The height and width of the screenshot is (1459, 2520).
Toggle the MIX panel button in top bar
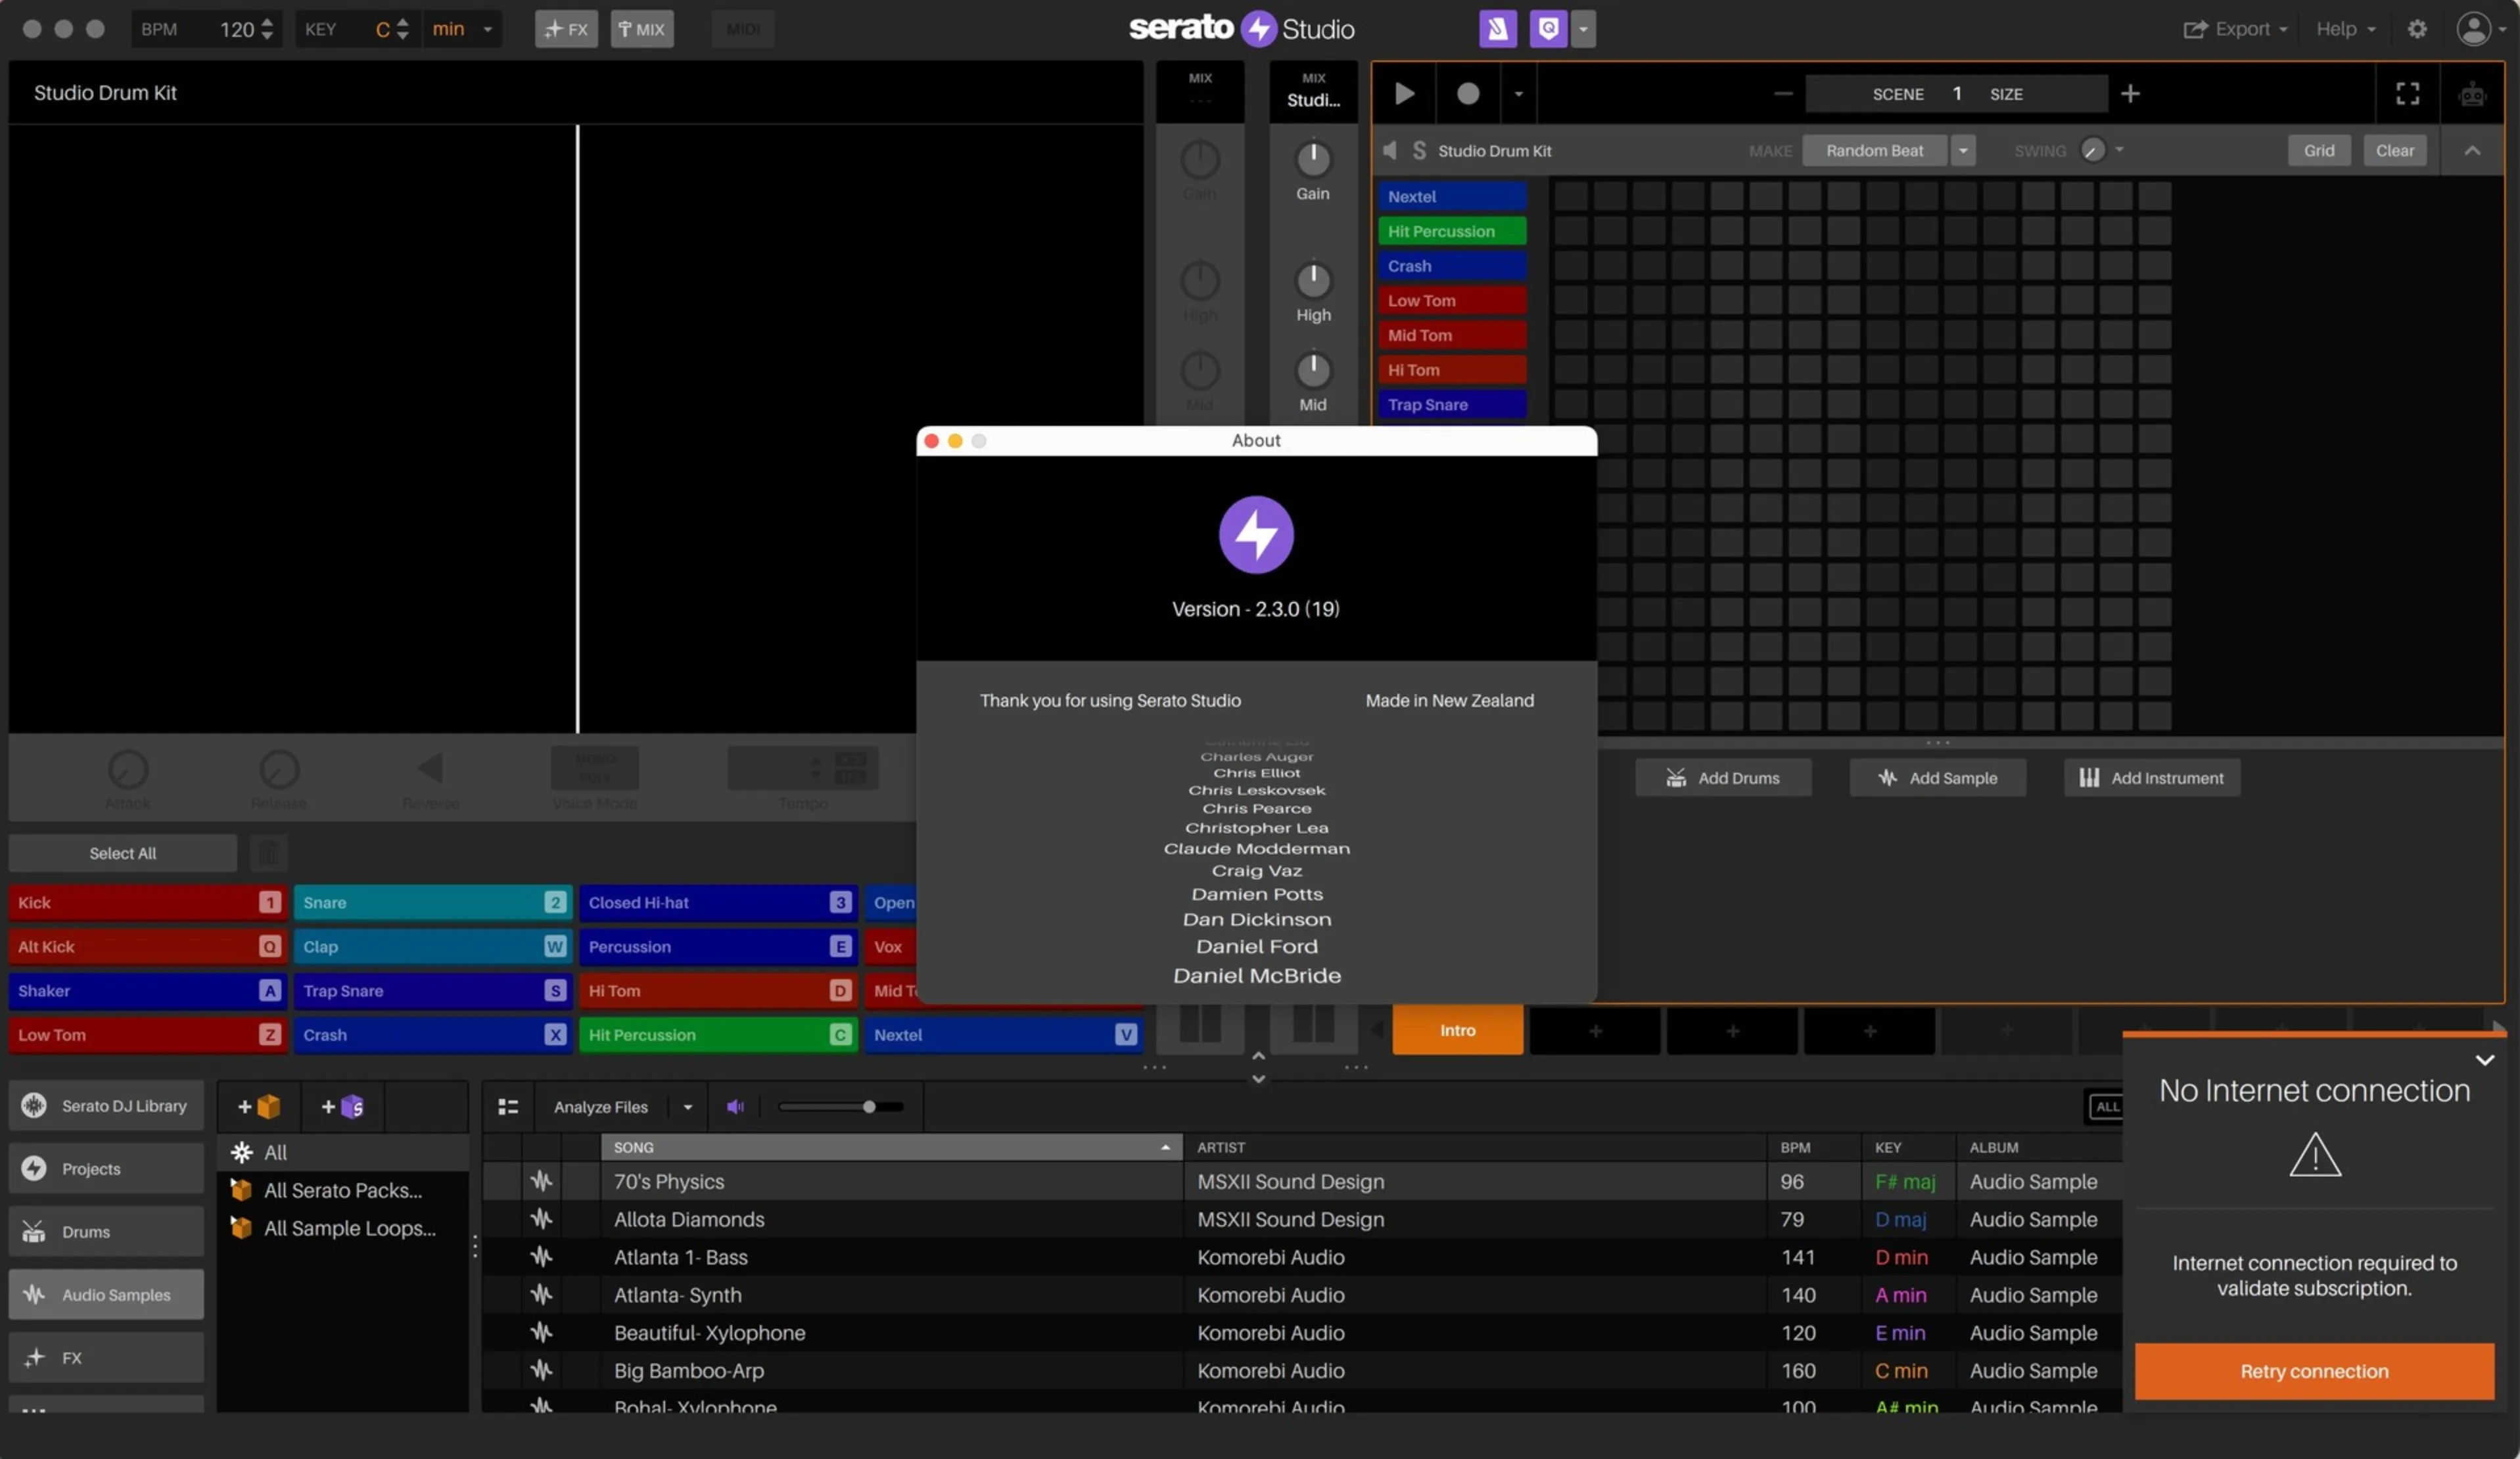641,29
